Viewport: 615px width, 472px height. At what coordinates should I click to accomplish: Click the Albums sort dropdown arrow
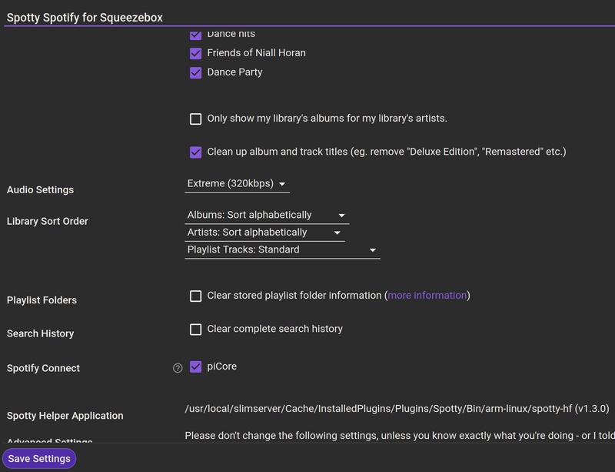point(342,216)
